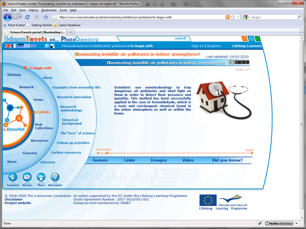The image size is (306, 229).
Task: Open Examples from everyday life
Action: pyautogui.click(x=76, y=87)
